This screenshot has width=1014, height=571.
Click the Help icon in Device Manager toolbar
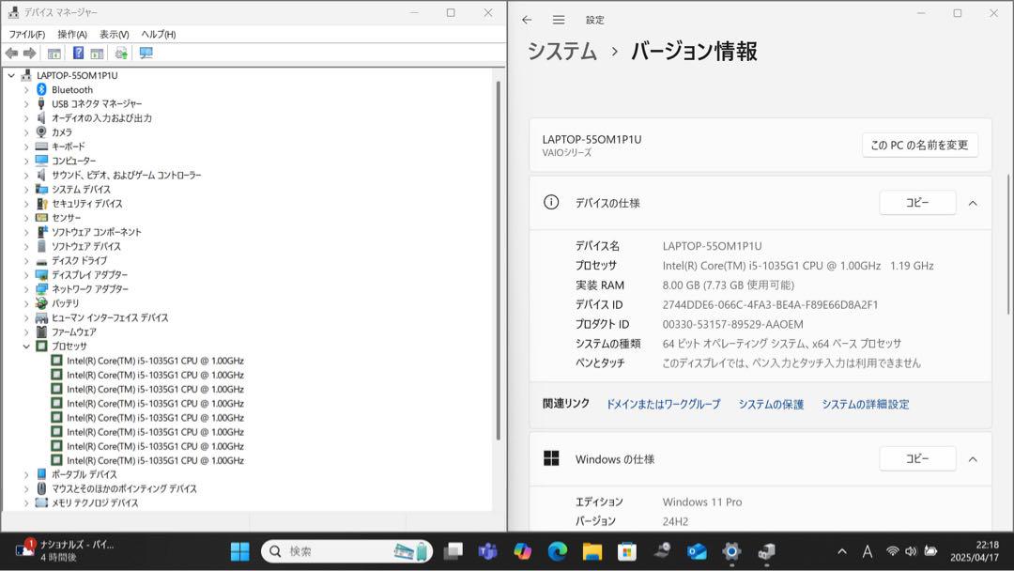78,53
